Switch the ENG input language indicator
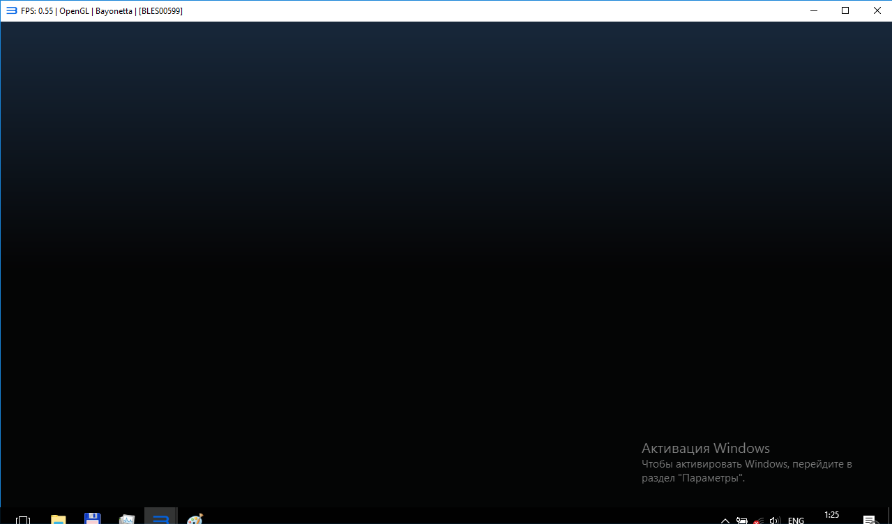The width and height of the screenshot is (892, 524). (x=796, y=520)
